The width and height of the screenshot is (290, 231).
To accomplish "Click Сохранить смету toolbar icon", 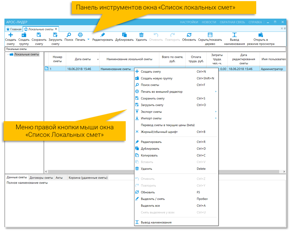I will (x=39, y=35).
